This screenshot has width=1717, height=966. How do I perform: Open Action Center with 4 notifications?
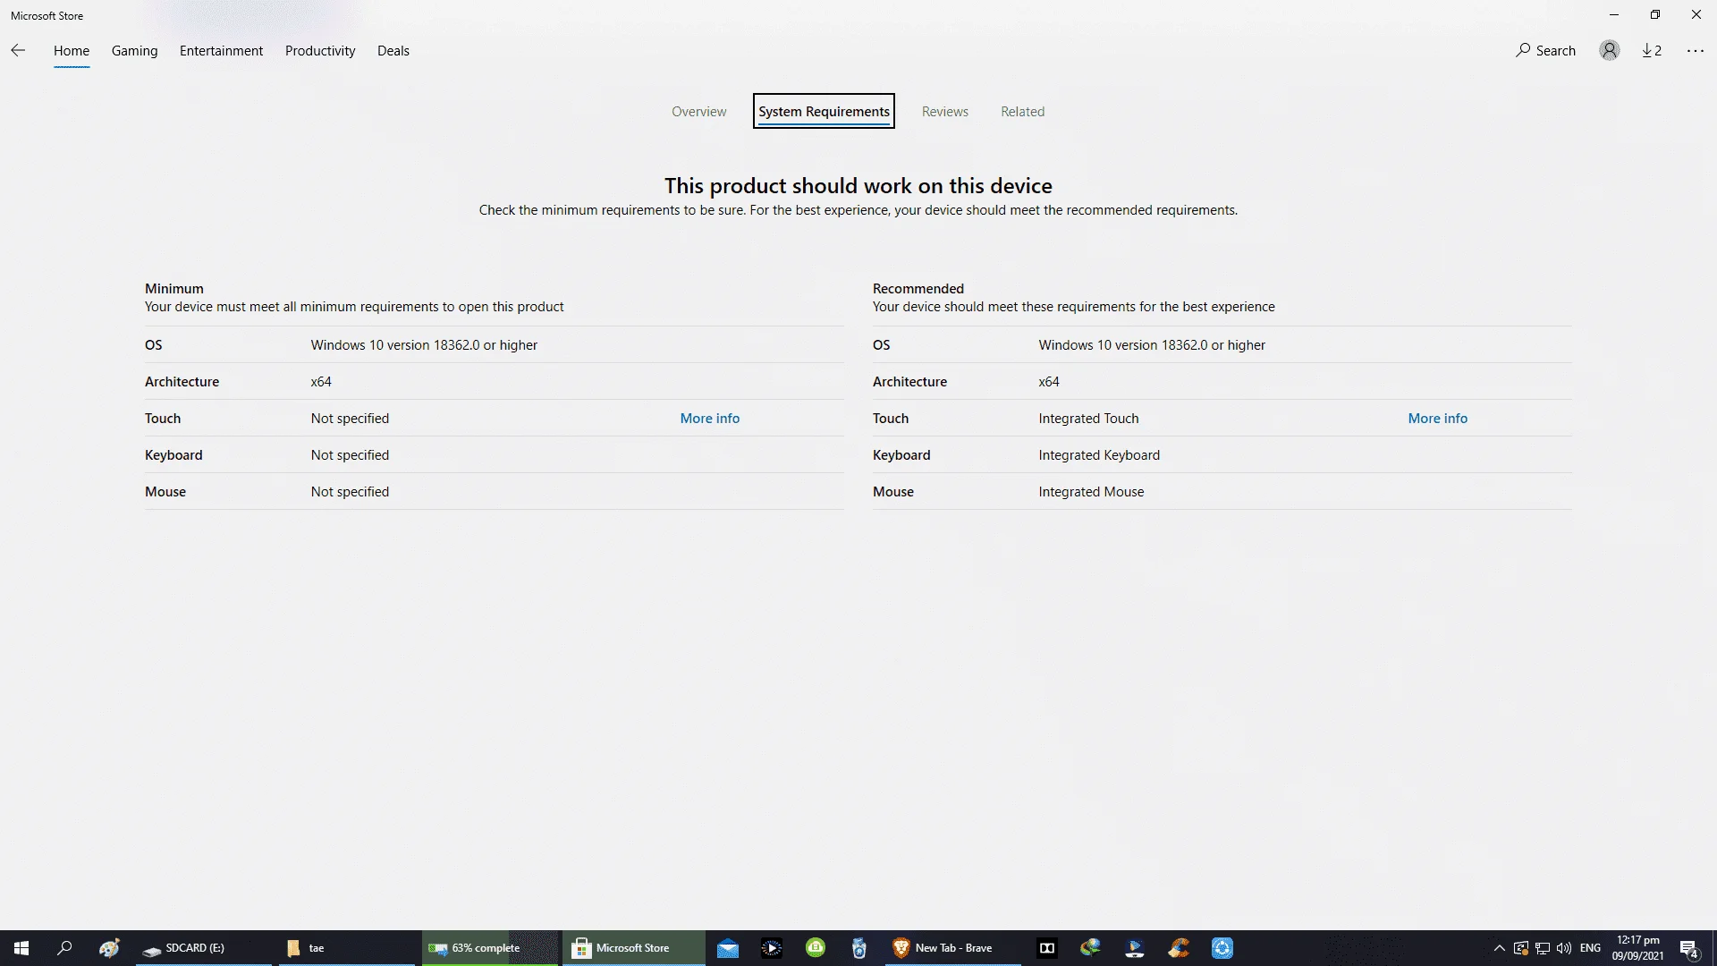[x=1689, y=948]
